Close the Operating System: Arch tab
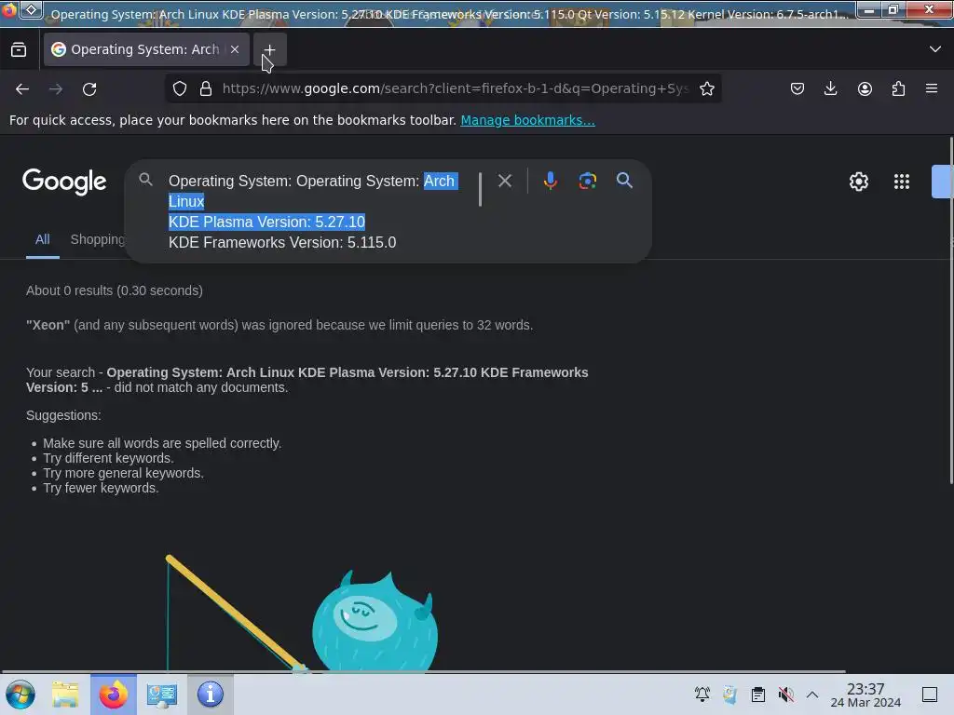The height and width of the screenshot is (715, 954). coord(235,49)
